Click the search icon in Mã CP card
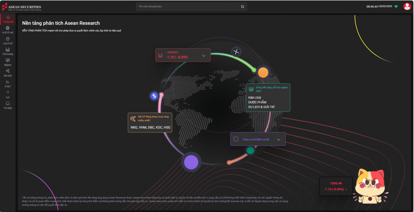Screen dimensions: 414x212 coord(133,118)
